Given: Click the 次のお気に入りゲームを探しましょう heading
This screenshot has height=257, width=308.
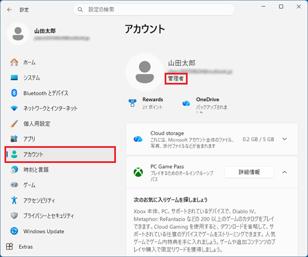Looking at the screenshot, I should coord(170,200).
